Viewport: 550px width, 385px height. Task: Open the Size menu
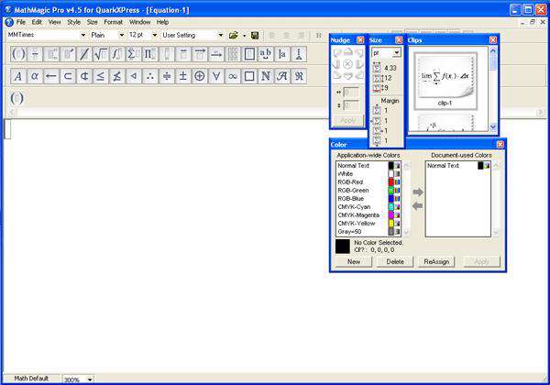click(93, 22)
